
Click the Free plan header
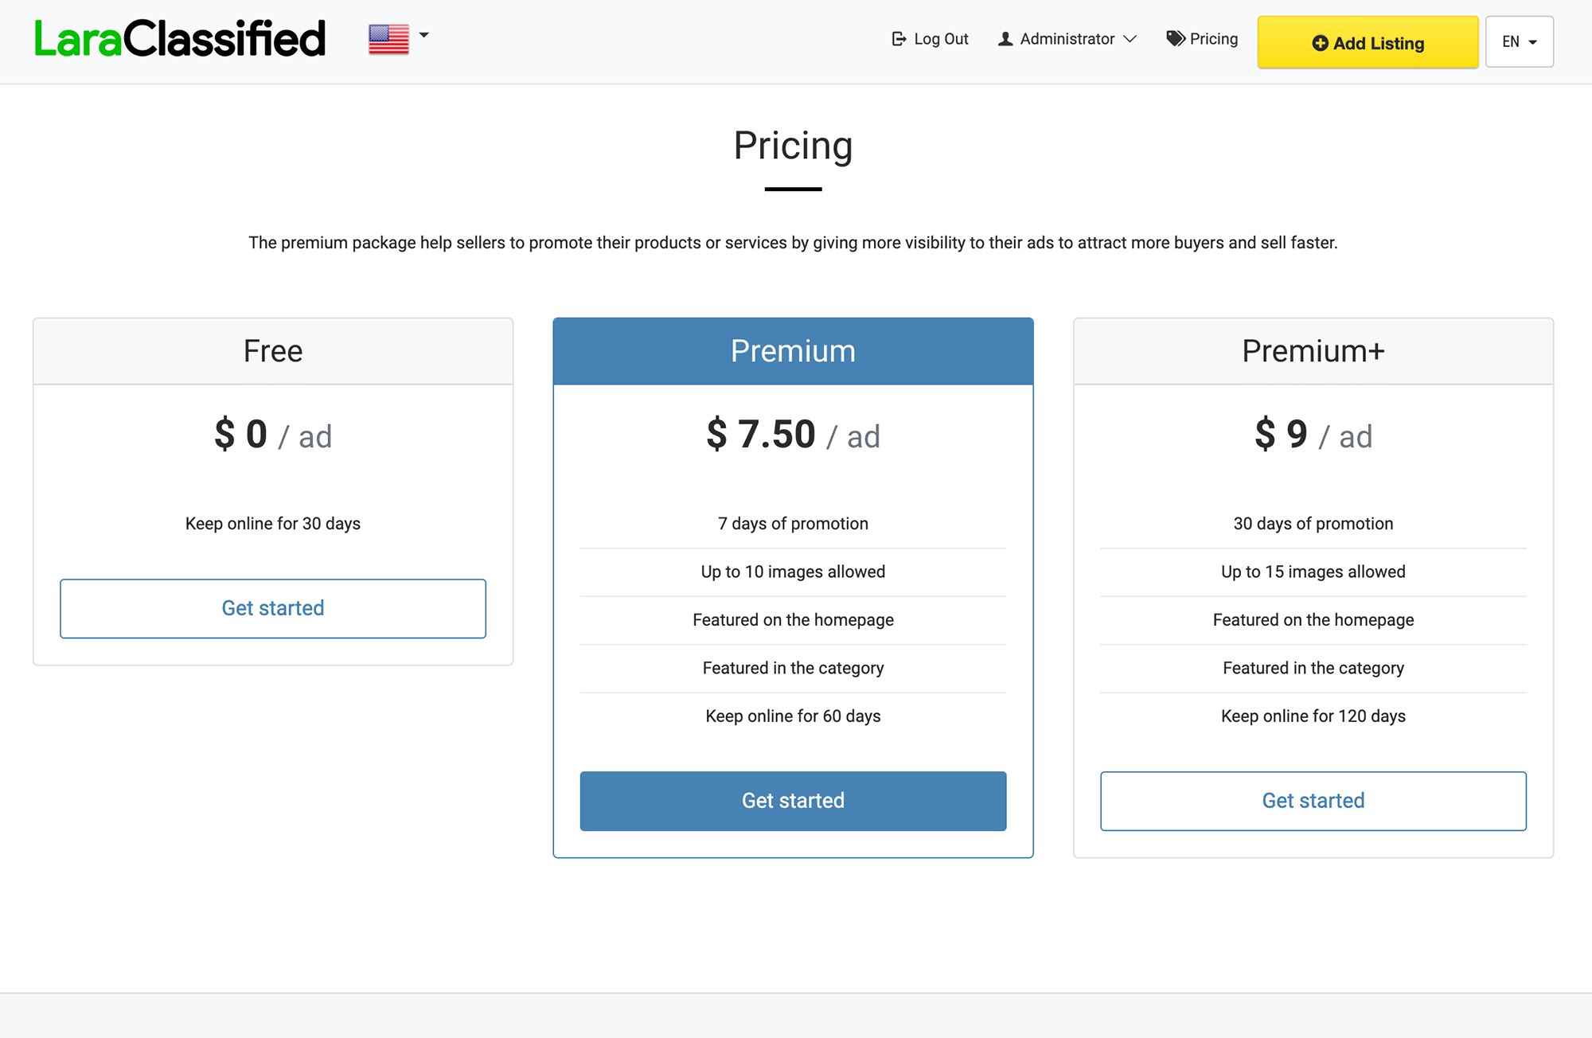273,351
